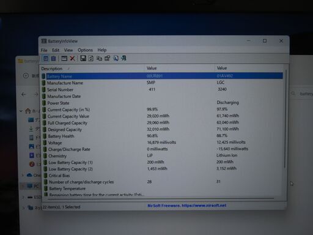Click the window-shaped toolbar icon before the red X
Screen dimensions: 313x235
tap(64, 59)
